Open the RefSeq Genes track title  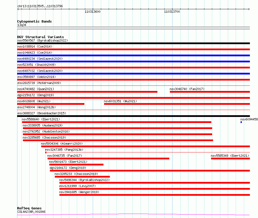pyautogui.click(x=29, y=208)
